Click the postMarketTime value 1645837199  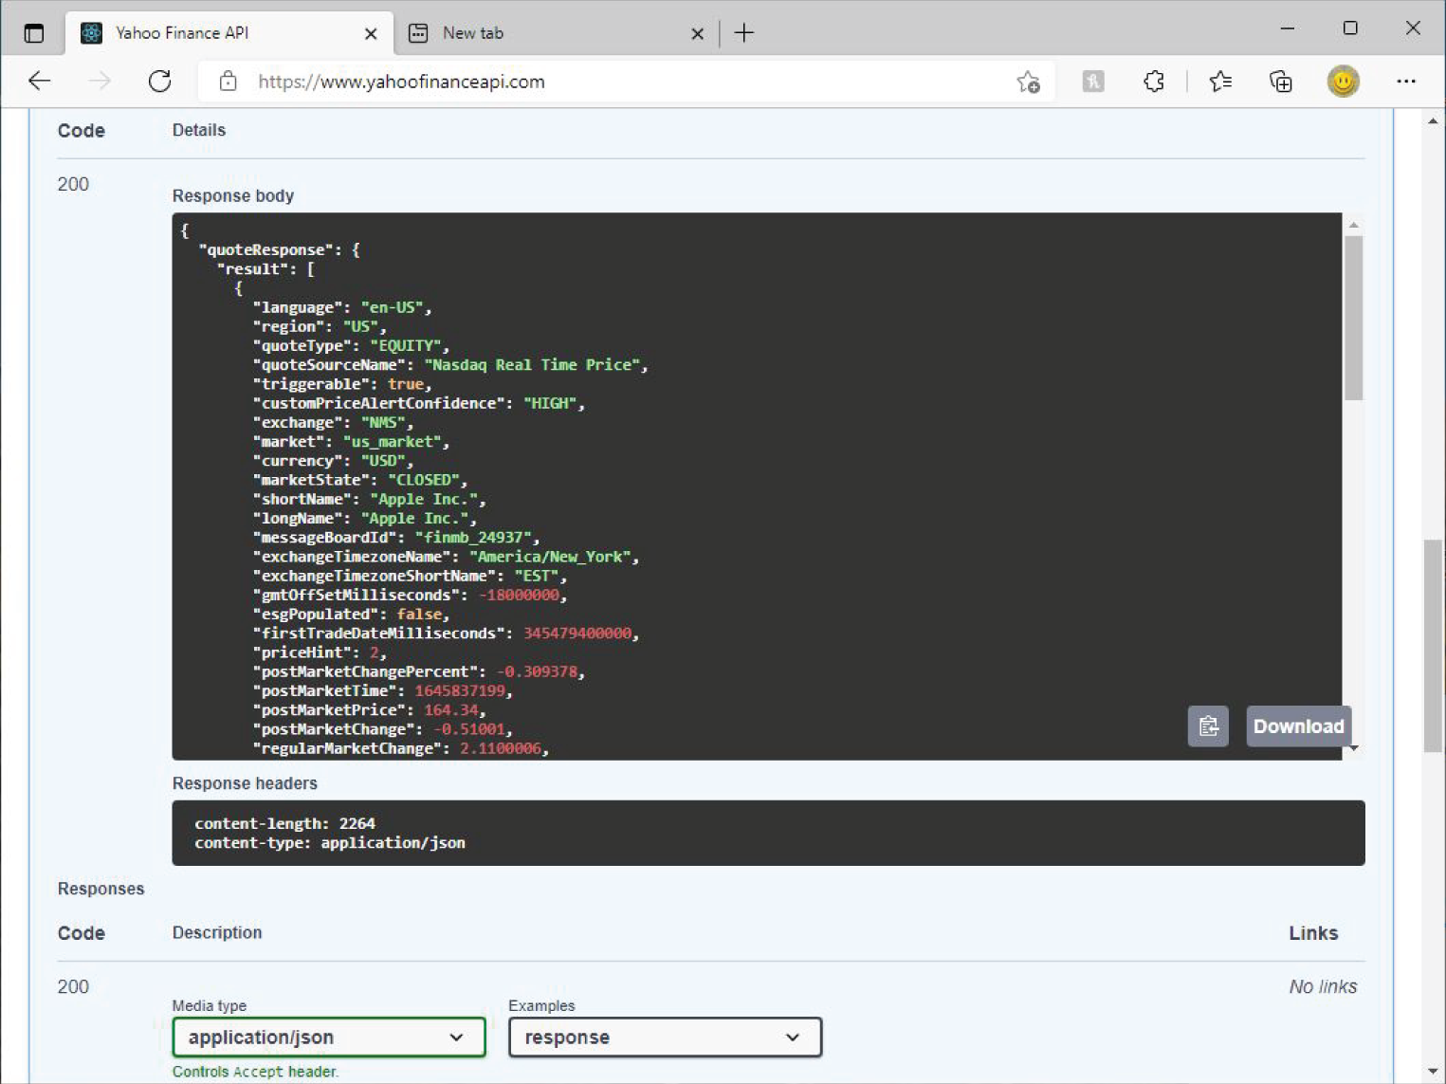[x=459, y=691]
